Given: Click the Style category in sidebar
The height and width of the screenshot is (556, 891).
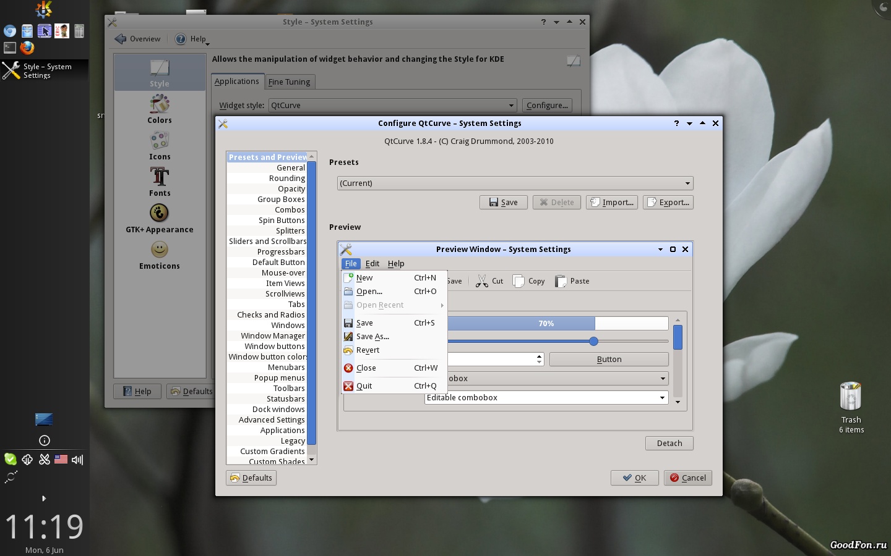Looking at the screenshot, I should click(160, 73).
